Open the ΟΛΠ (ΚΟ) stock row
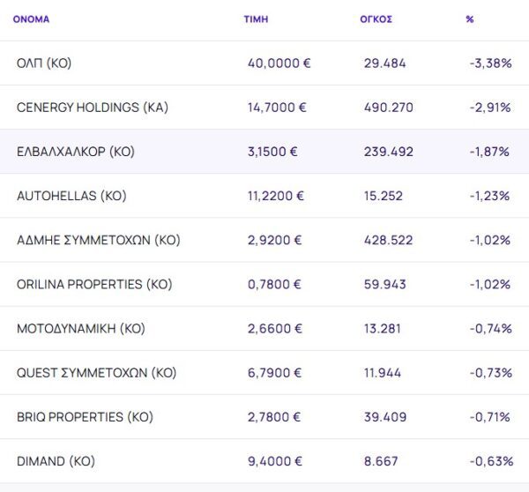Viewport: 529px width, 492px height. point(44,63)
